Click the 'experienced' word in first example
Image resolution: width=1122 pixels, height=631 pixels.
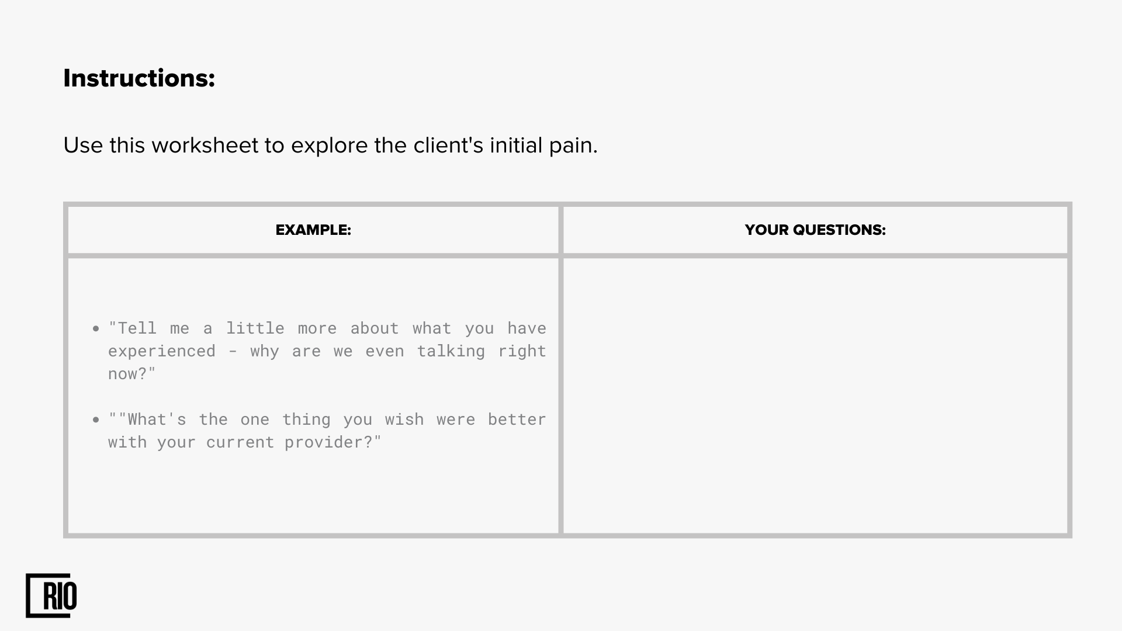162,352
